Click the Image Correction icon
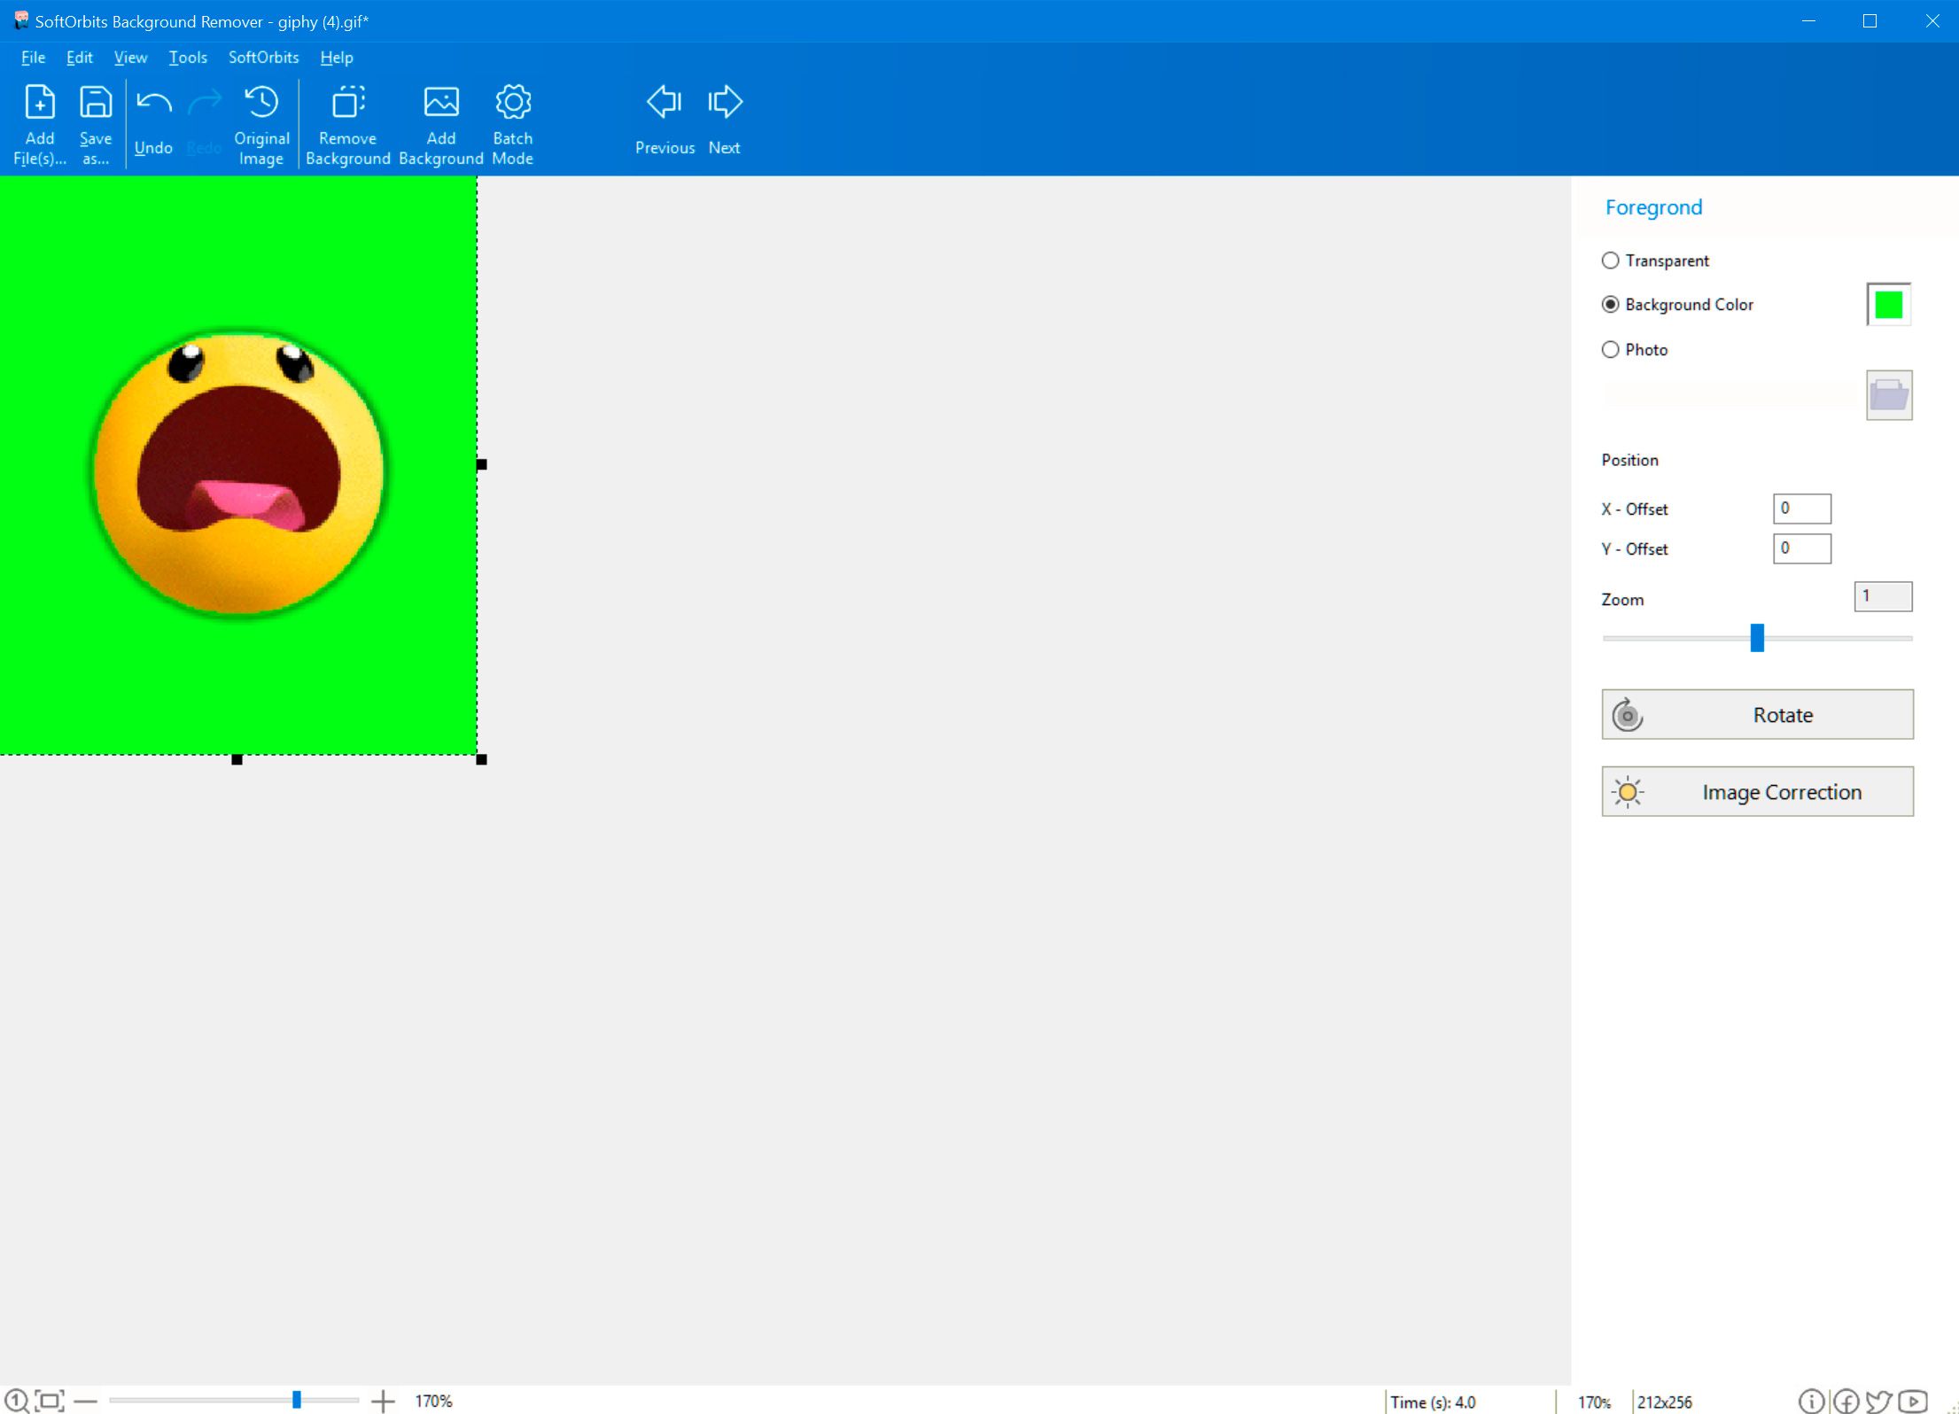Viewport: 1959px width, 1414px height. coord(1628,790)
